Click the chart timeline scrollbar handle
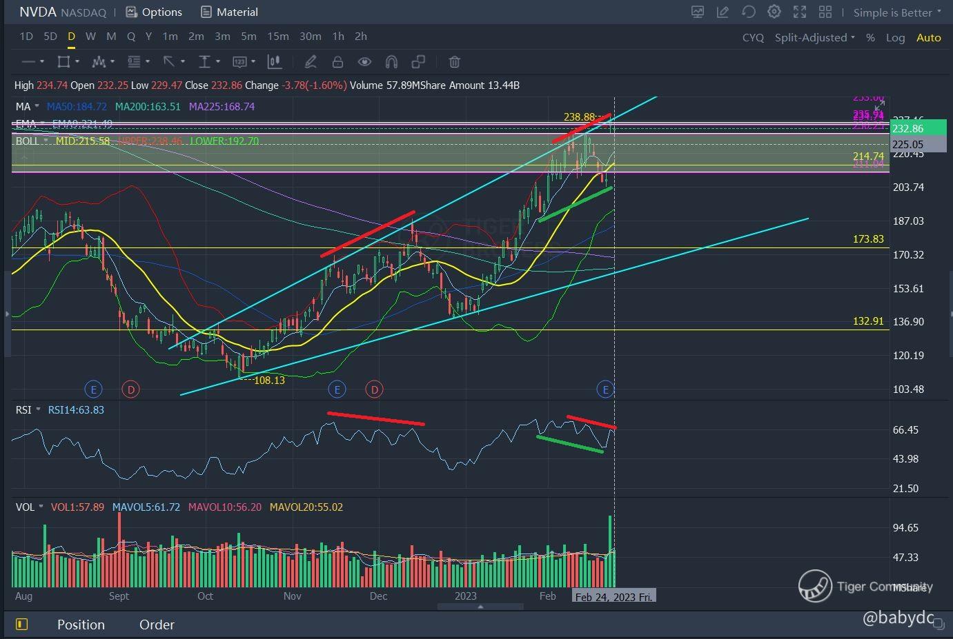953x639 pixels. (480, 607)
